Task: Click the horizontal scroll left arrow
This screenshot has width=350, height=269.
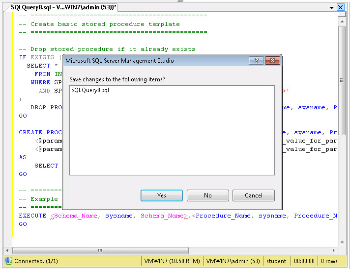Action: (x=7, y=250)
